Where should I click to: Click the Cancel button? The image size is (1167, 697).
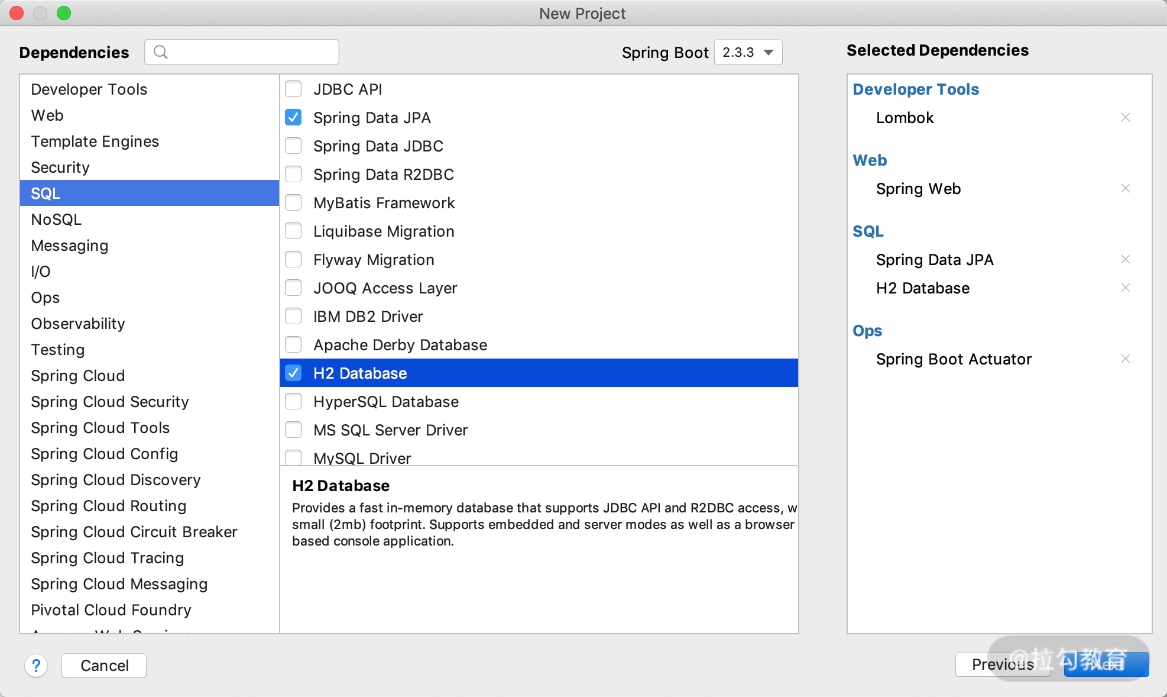tap(104, 666)
